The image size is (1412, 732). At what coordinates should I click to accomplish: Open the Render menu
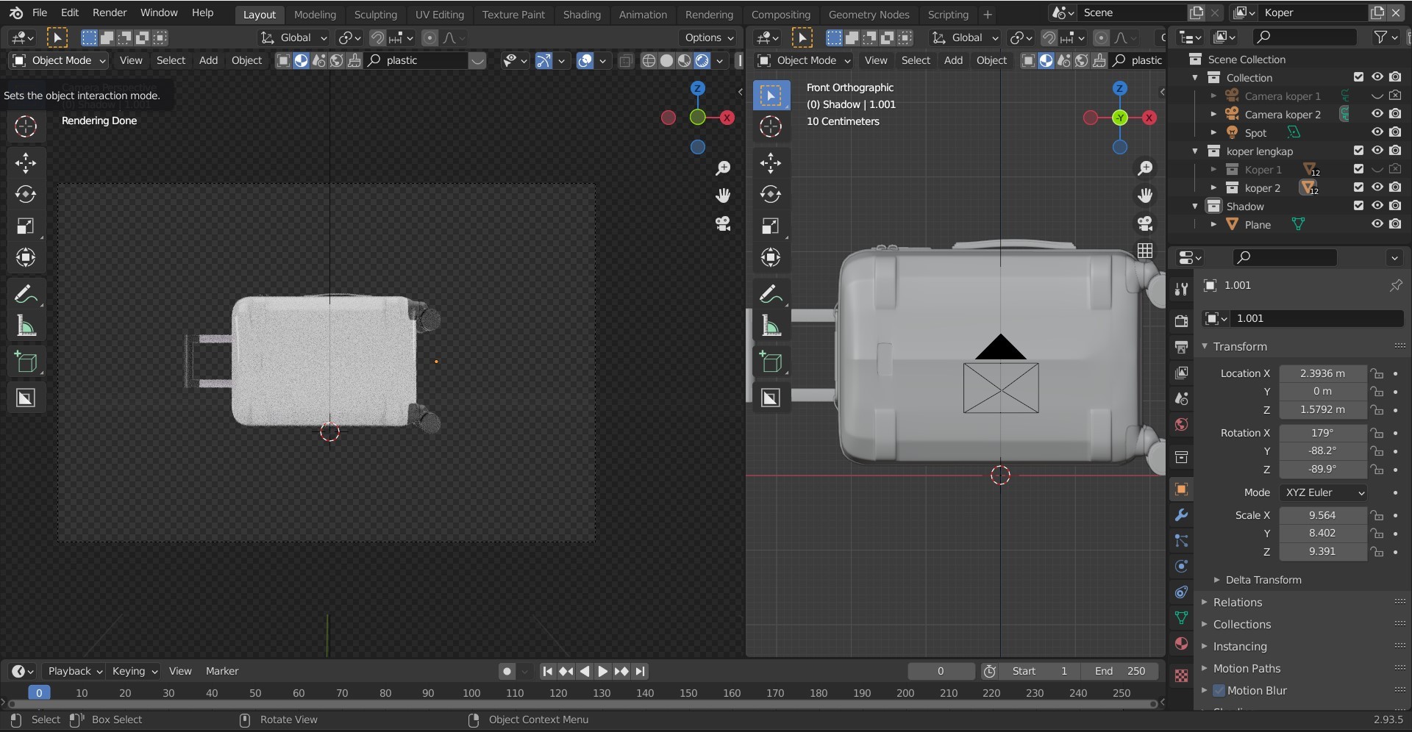(110, 12)
